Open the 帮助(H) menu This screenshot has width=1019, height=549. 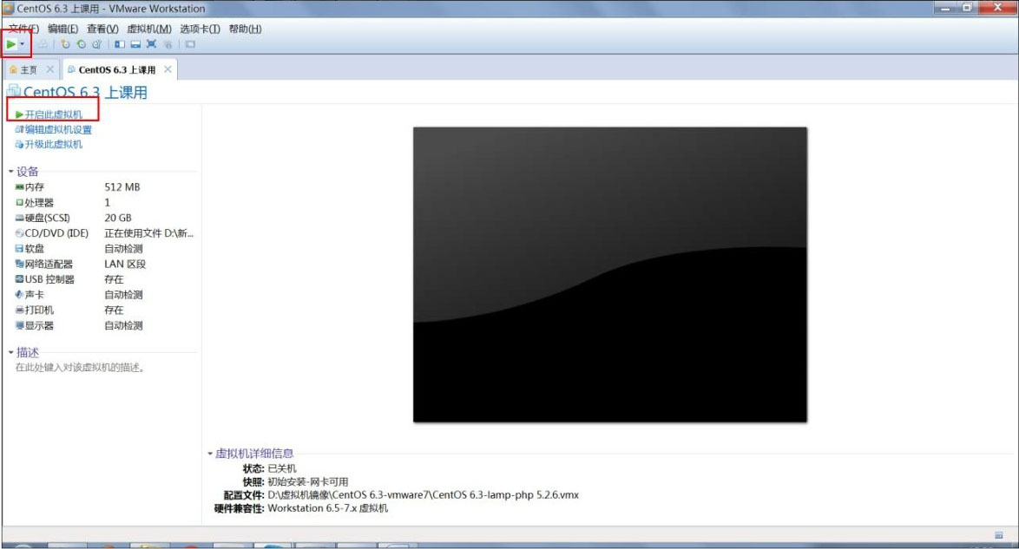pyautogui.click(x=245, y=29)
